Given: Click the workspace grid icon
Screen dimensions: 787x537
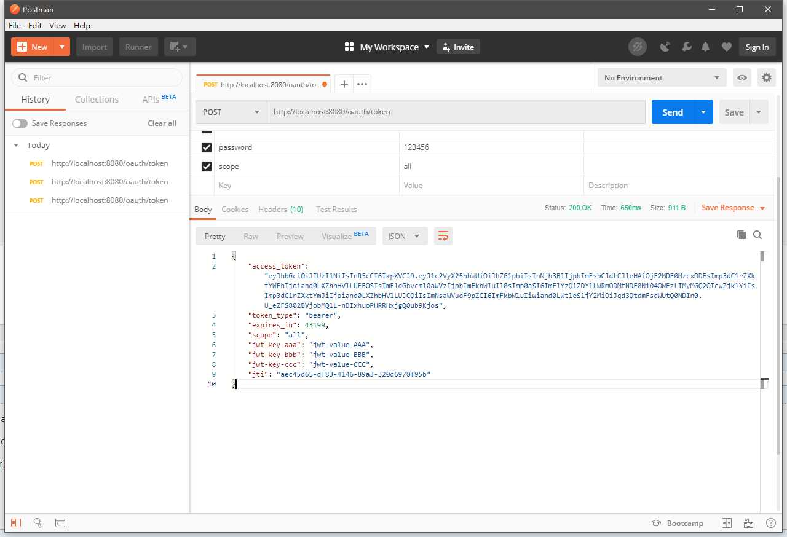Looking at the screenshot, I should [x=349, y=47].
